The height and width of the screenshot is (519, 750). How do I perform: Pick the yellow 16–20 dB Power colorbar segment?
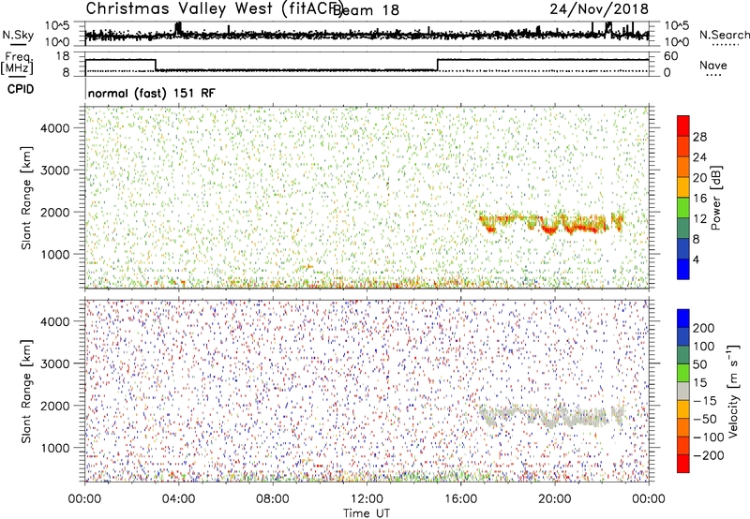pyautogui.click(x=683, y=186)
